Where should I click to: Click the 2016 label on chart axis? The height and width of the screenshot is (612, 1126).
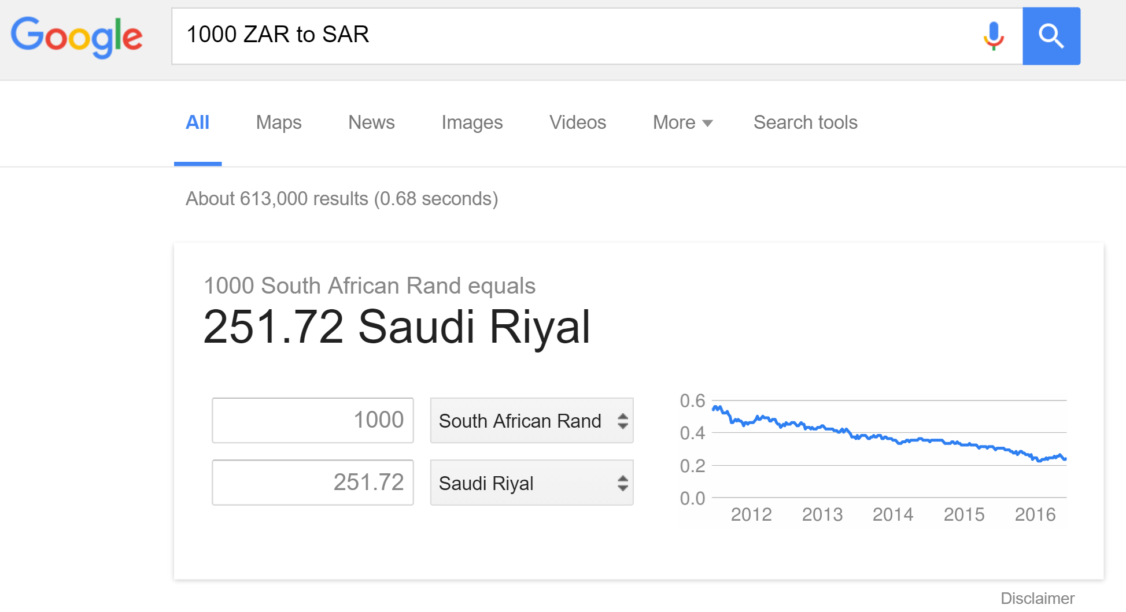pos(1035,514)
